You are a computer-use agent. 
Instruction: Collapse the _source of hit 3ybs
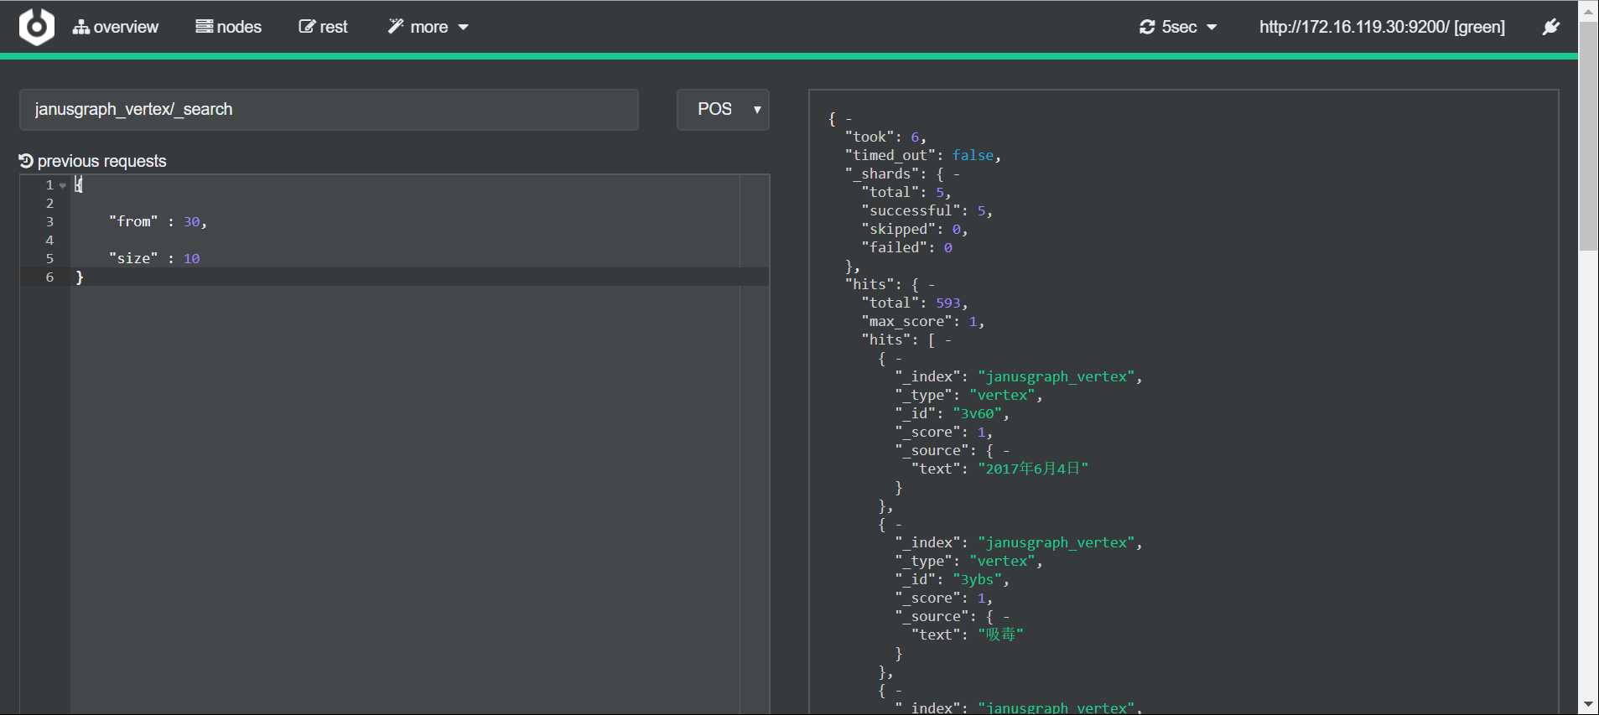coord(1005,617)
